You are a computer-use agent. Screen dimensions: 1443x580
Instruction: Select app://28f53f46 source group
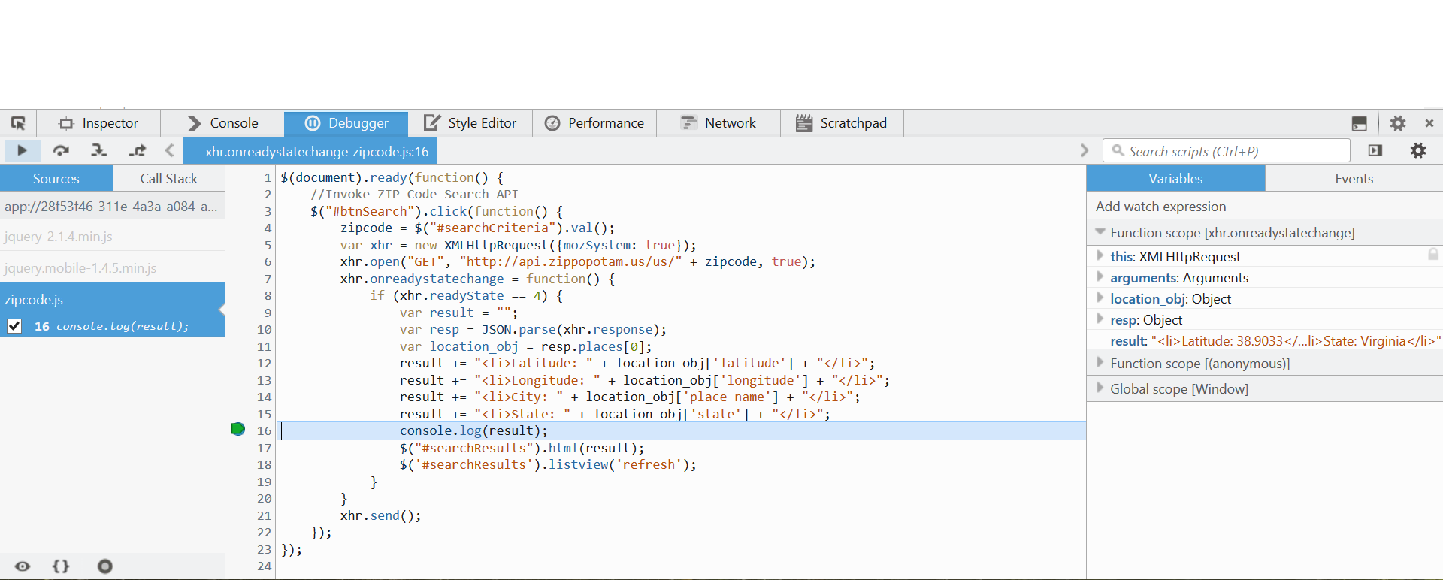(112, 206)
